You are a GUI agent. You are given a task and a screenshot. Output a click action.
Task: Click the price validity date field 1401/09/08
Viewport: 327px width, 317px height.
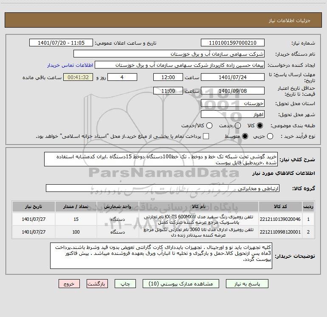(x=233, y=91)
